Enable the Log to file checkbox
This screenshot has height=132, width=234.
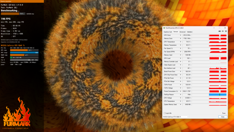tap(165, 113)
